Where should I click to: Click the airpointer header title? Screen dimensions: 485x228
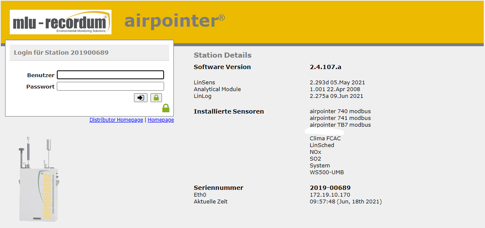coord(174,21)
